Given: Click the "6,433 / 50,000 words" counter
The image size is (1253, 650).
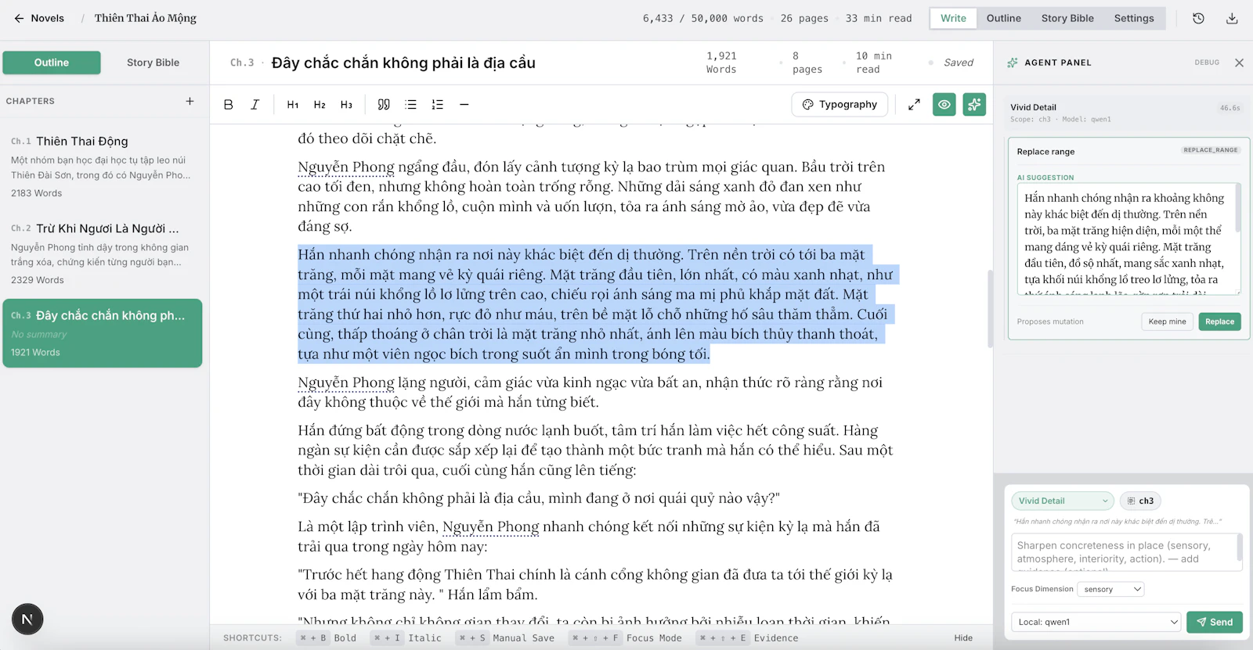Looking at the screenshot, I should click(703, 18).
